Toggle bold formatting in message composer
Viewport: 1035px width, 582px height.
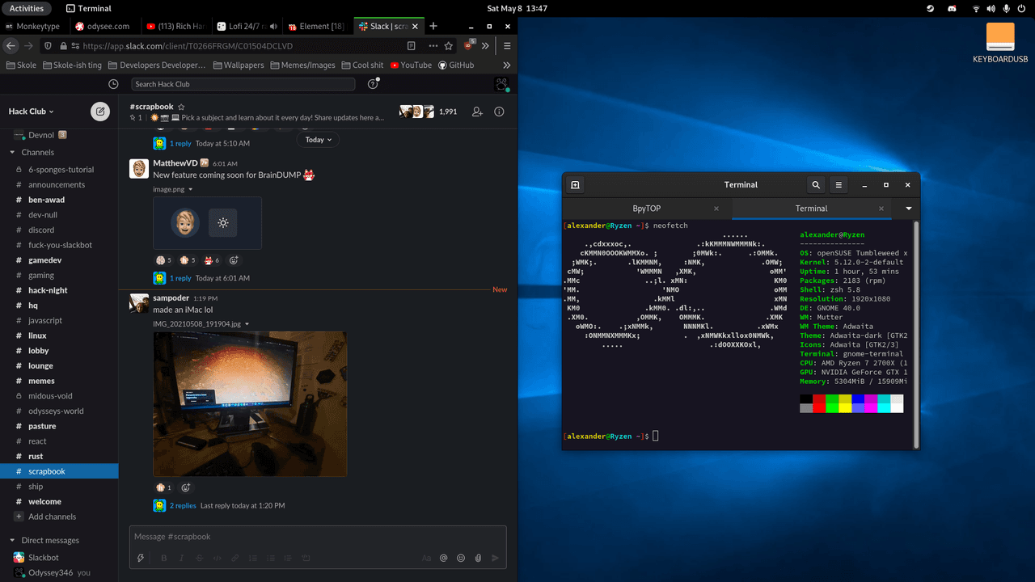click(164, 558)
